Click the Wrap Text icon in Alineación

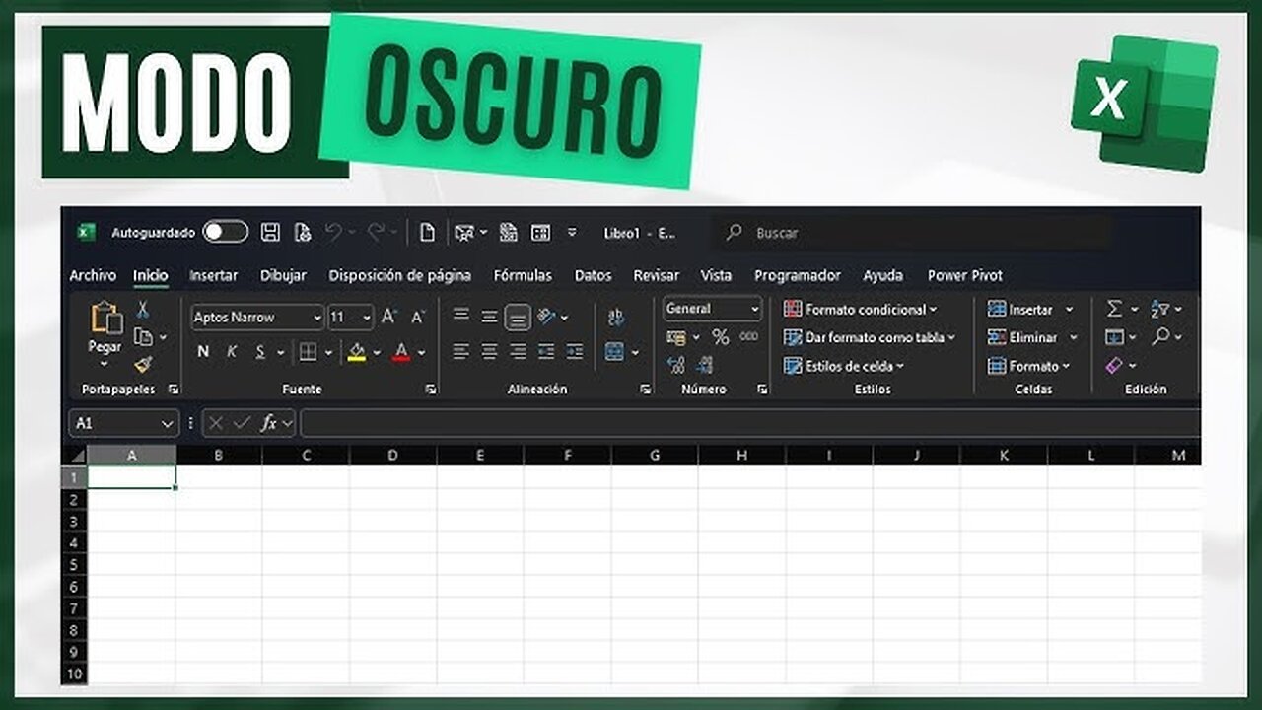pos(616,317)
